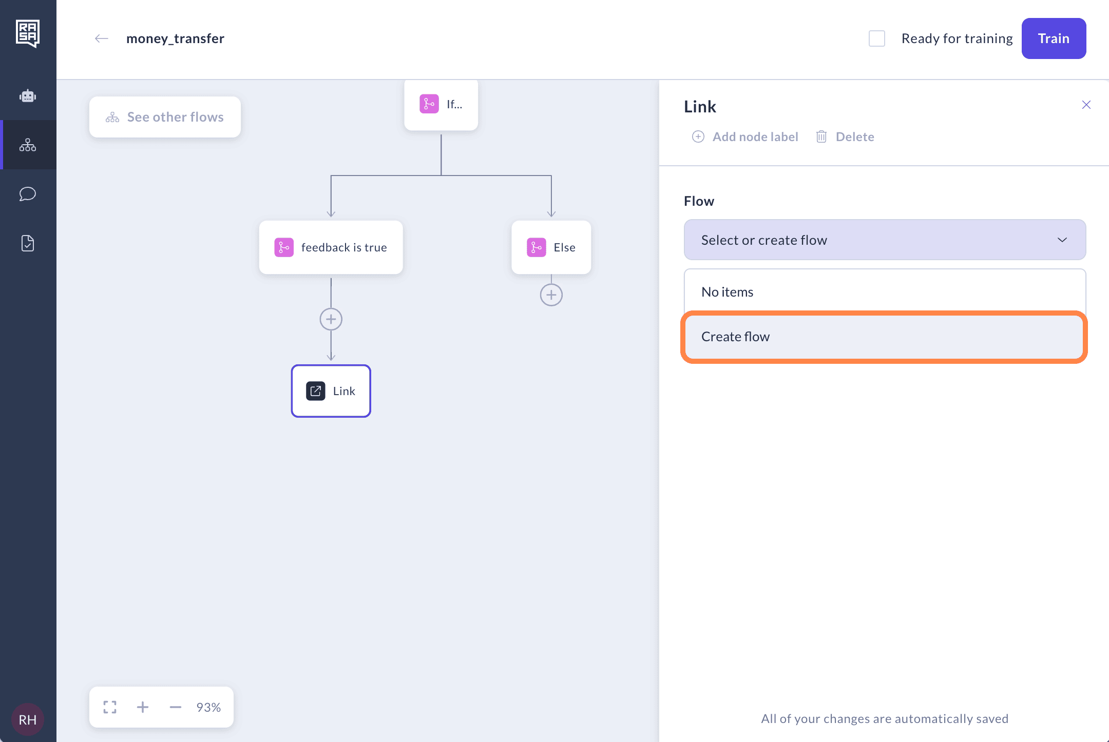Click the plus circle under the Else node
1109x742 pixels.
tap(551, 295)
